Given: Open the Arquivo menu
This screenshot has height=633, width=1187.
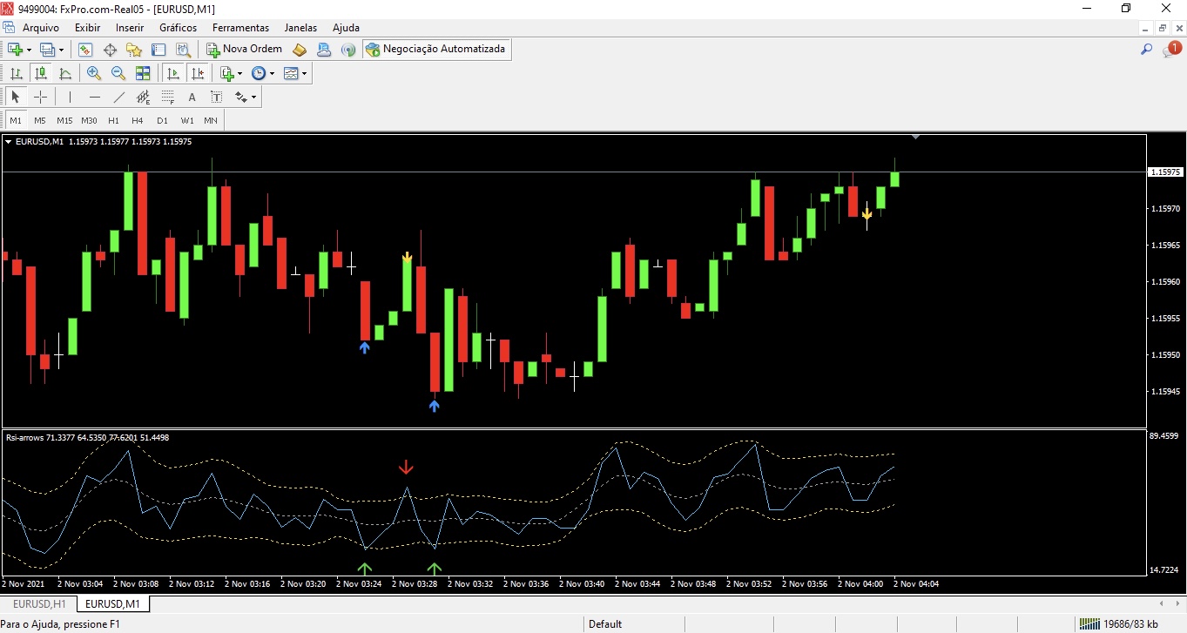Looking at the screenshot, I should [x=41, y=28].
